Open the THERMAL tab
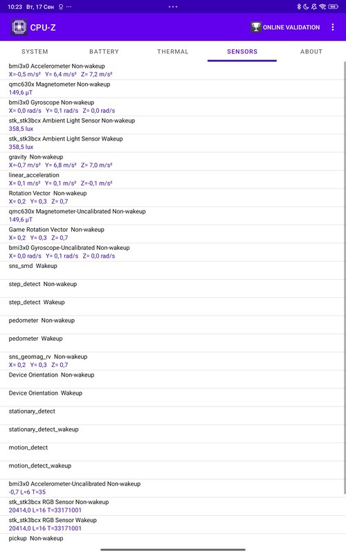The width and height of the screenshot is (346, 554). [x=173, y=51]
